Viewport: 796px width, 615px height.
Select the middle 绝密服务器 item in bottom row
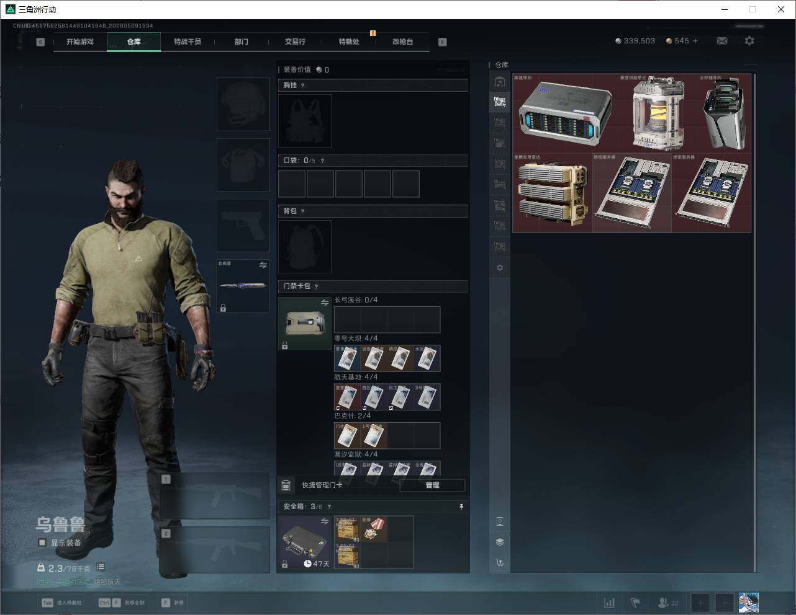tap(632, 193)
